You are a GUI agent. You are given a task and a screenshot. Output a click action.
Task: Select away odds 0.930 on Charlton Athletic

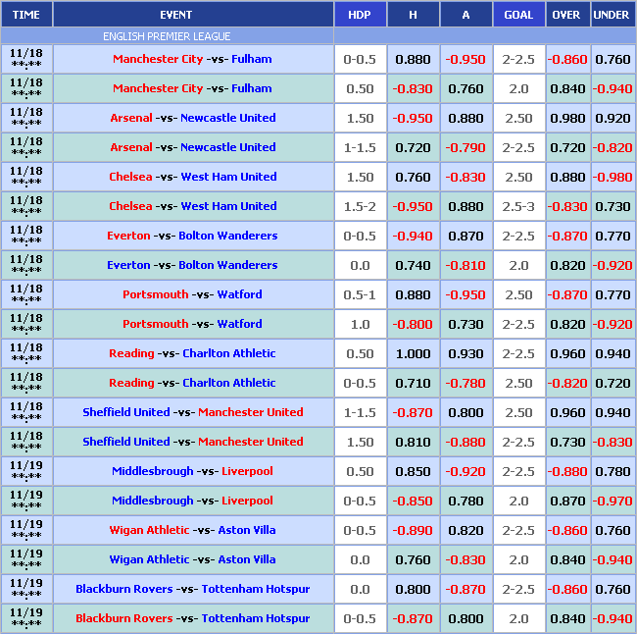tap(465, 353)
